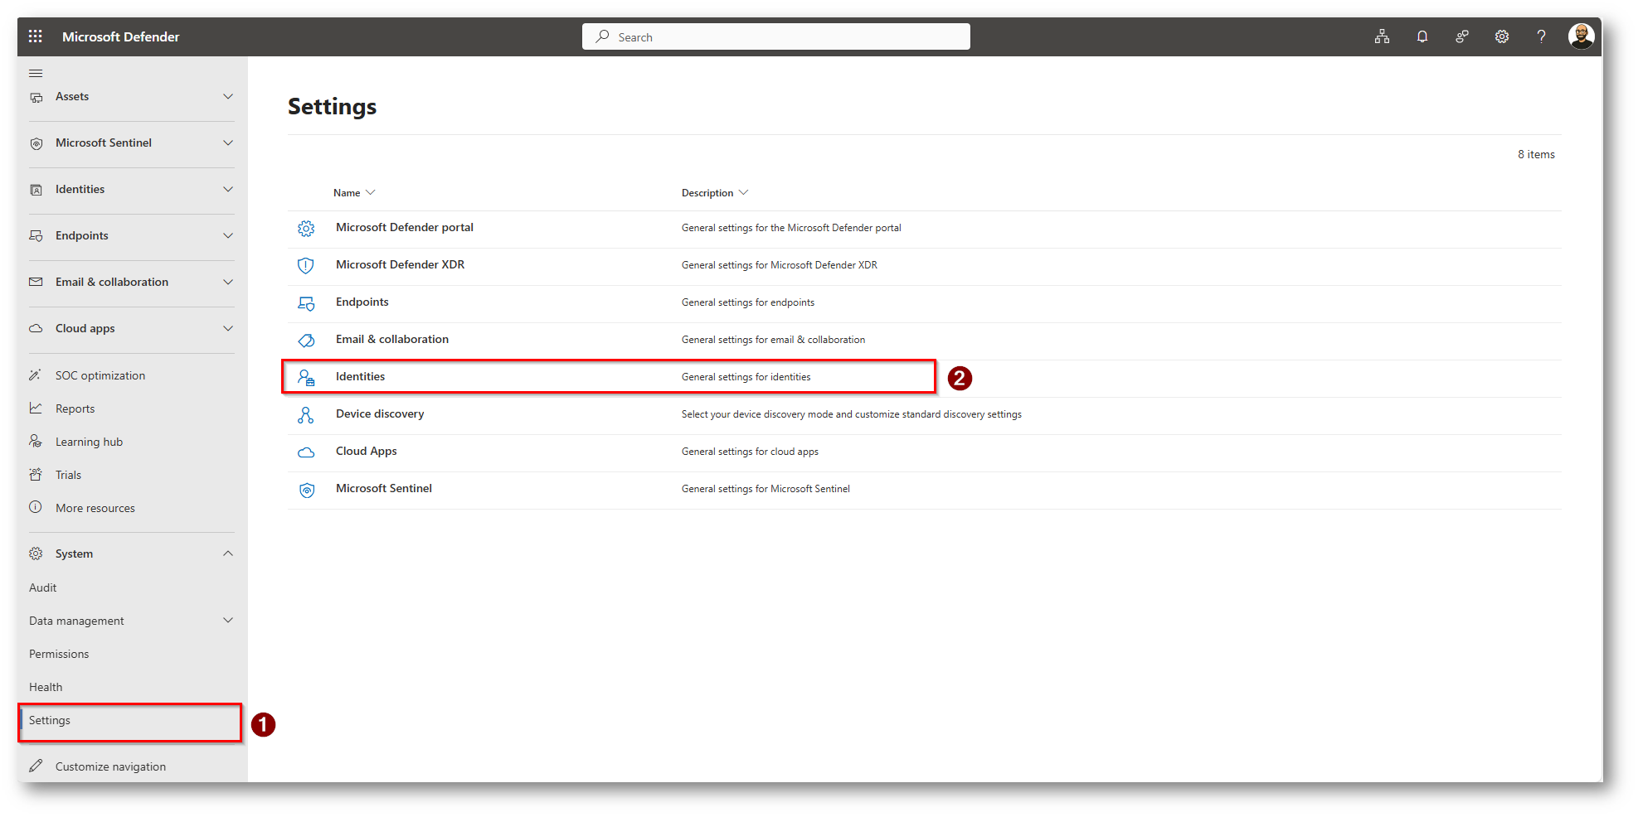Viewport: 1638px width, 817px height.
Task: Click the Customize navigation pencil icon
Action: 36,766
